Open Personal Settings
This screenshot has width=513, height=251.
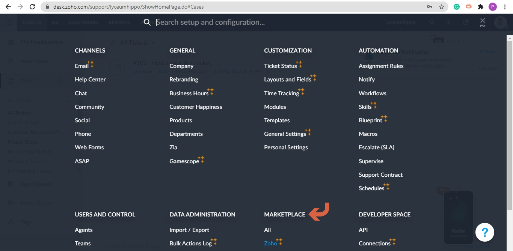pyautogui.click(x=286, y=147)
